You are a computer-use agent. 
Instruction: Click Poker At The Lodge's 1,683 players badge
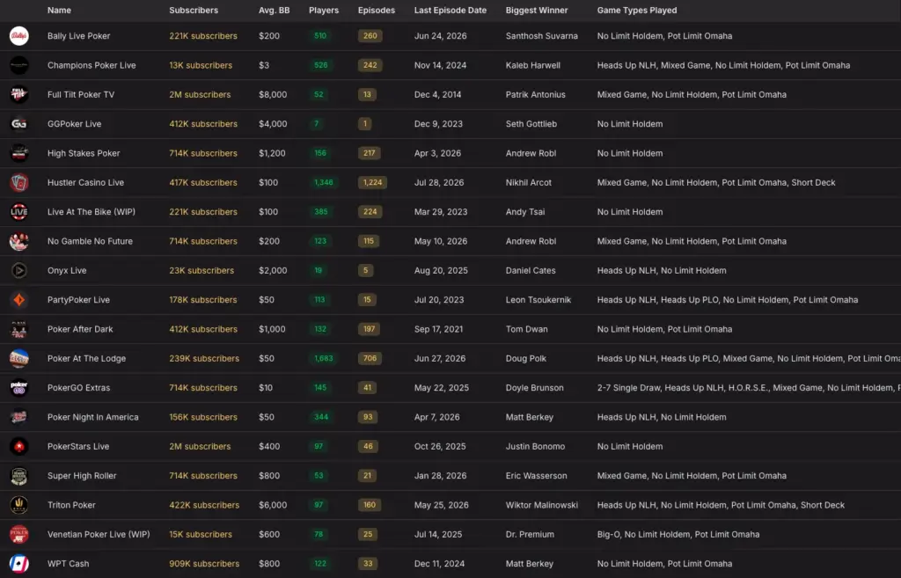(324, 358)
